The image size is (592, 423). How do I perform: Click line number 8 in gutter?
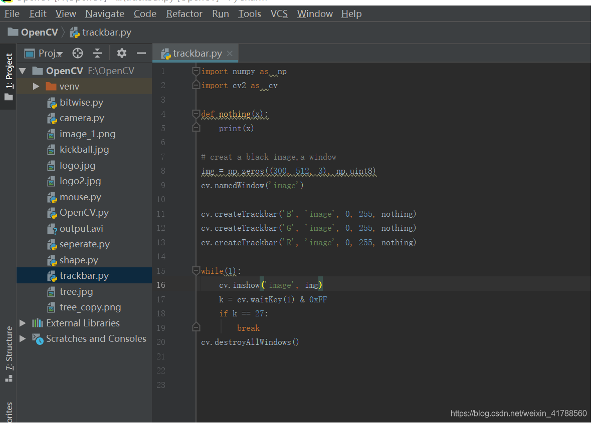pos(163,171)
